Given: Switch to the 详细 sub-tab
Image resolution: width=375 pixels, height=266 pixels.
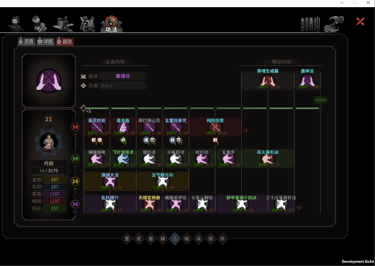Looking at the screenshot, I should [x=45, y=41].
